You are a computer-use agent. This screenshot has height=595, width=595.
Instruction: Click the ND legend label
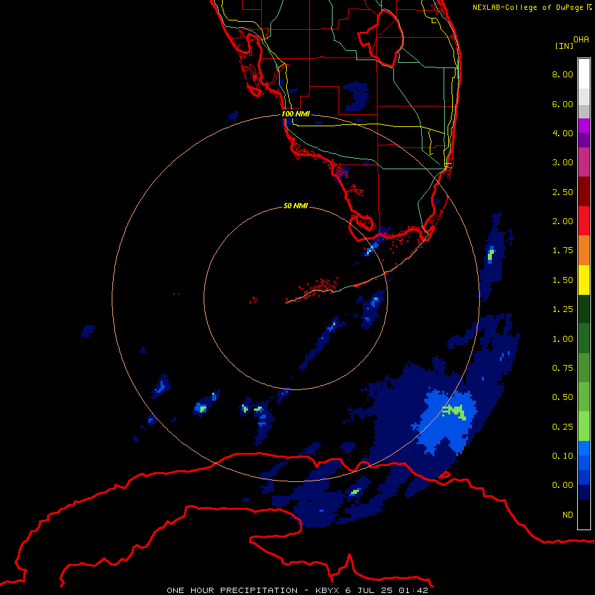click(568, 515)
